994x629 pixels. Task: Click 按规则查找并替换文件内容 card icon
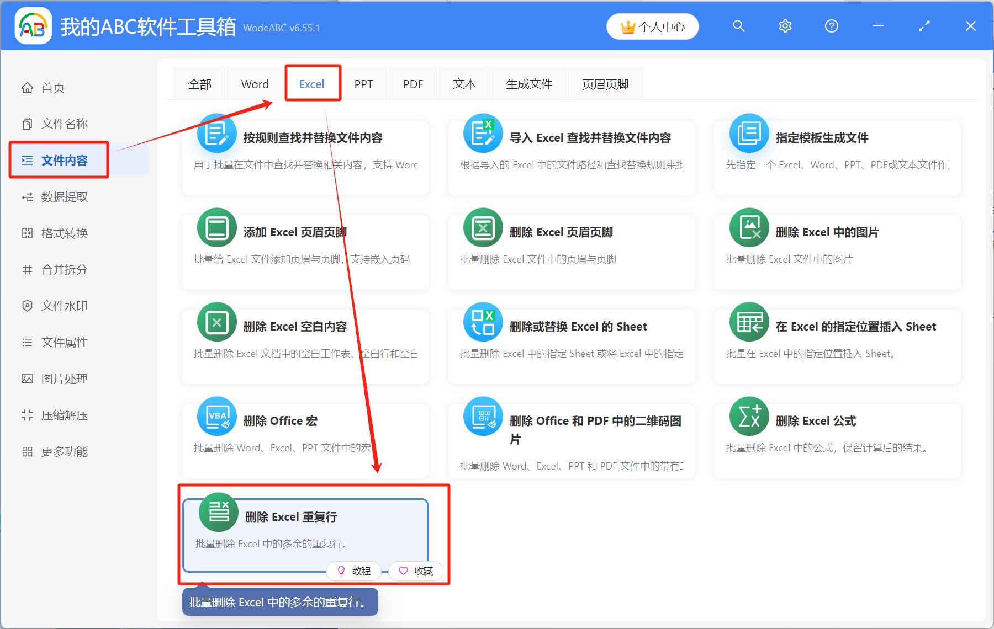(217, 134)
